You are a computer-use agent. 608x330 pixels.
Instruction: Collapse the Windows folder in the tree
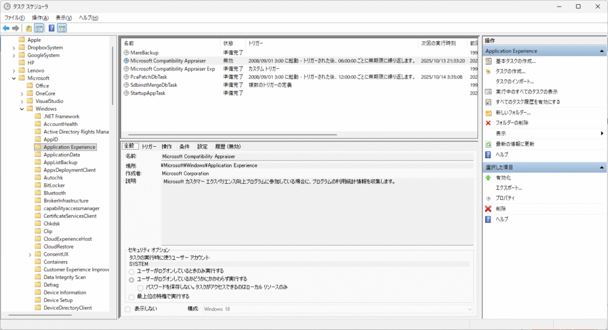(x=22, y=109)
